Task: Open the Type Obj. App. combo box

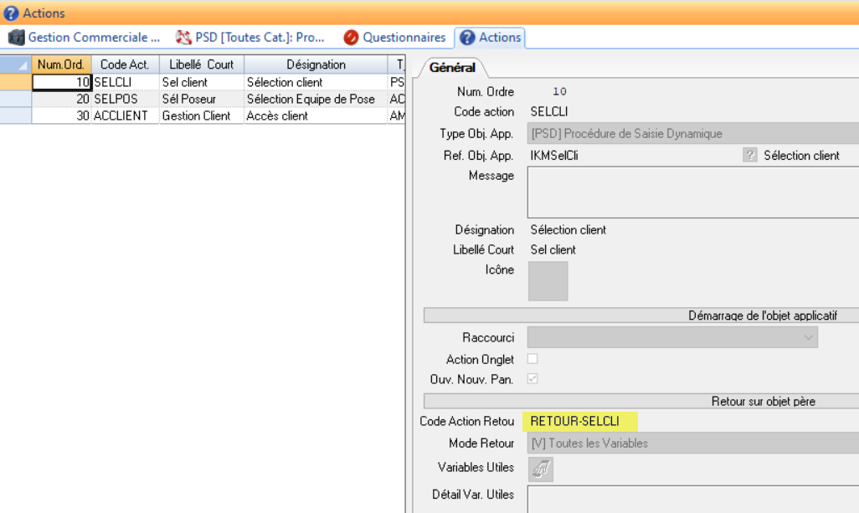Action: (x=692, y=134)
